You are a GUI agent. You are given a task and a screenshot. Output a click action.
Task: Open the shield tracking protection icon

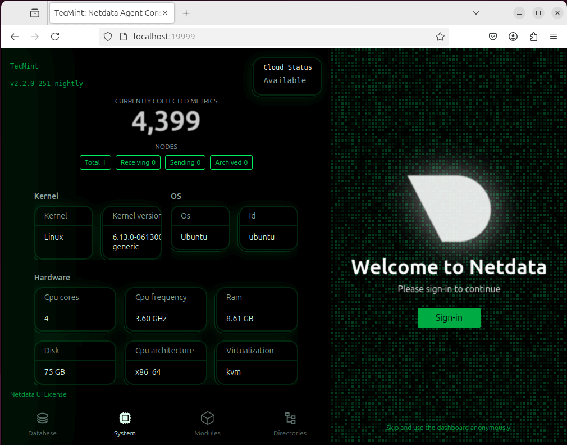pyautogui.click(x=108, y=37)
